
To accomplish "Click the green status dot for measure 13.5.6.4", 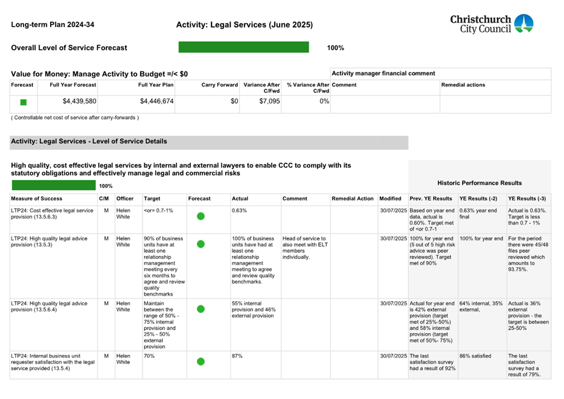I will (200, 309).
